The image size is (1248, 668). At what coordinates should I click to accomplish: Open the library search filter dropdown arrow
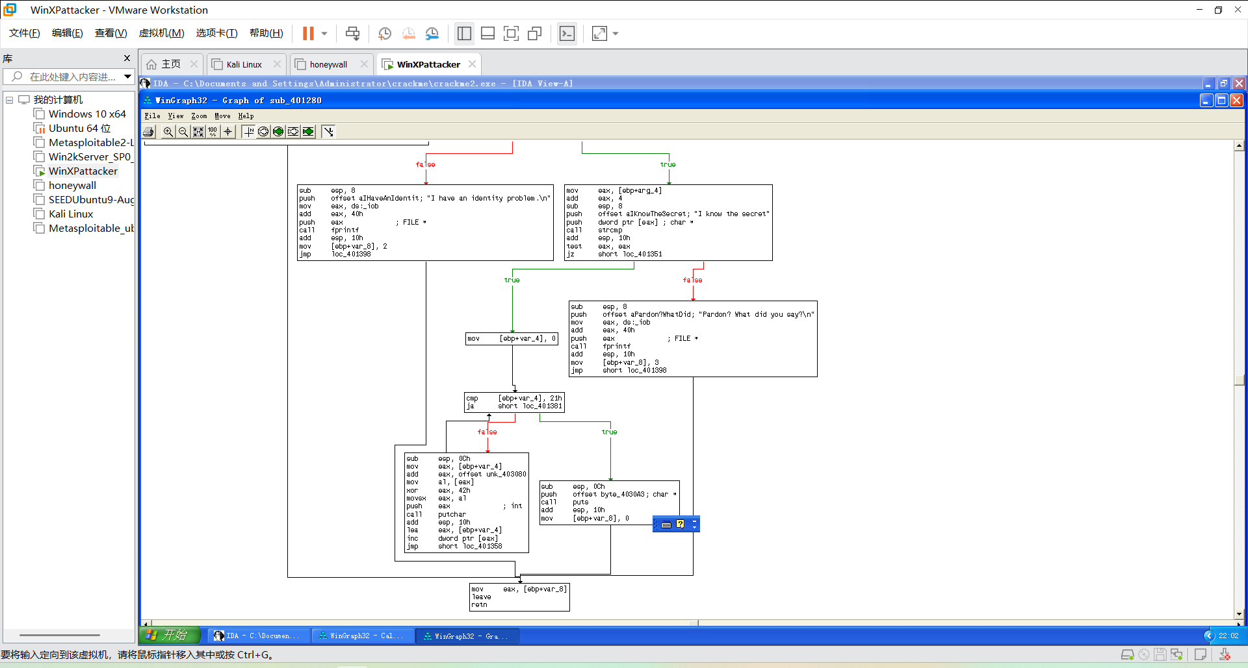click(x=128, y=77)
